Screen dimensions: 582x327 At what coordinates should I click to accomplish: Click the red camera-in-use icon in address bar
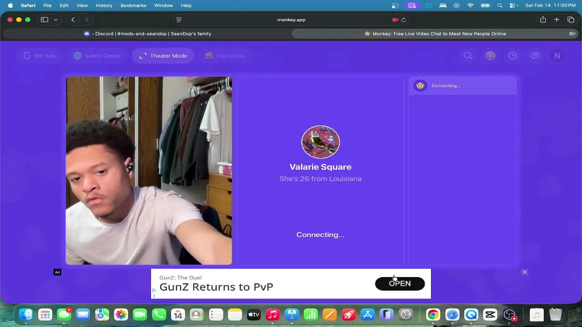pos(395,20)
